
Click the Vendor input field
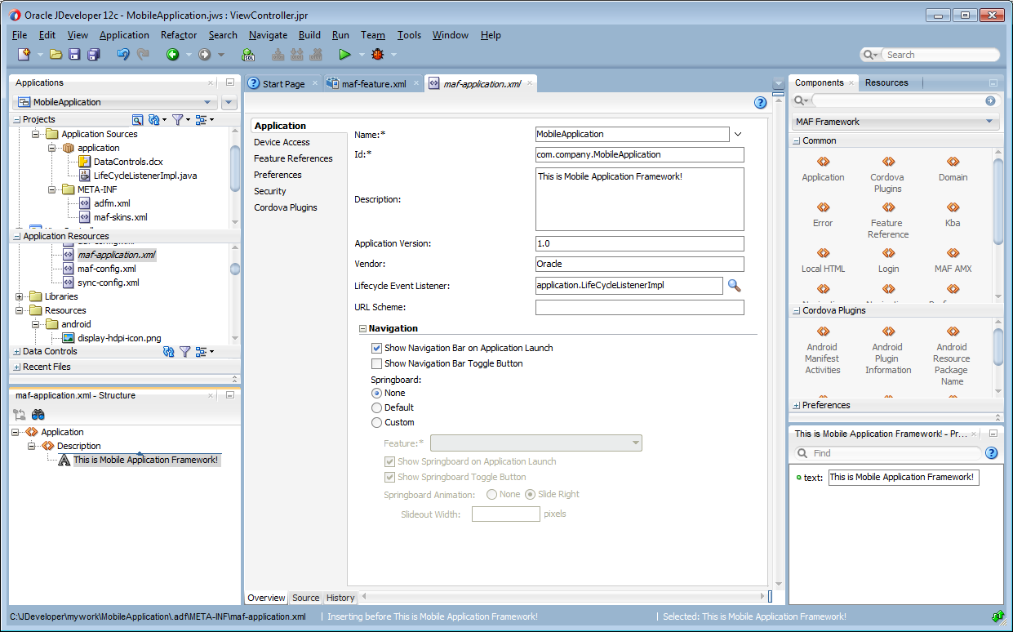coord(640,264)
